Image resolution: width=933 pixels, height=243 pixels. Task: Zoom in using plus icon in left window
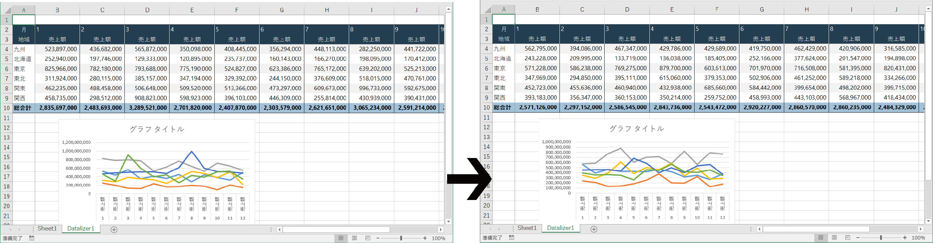[x=425, y=238]
